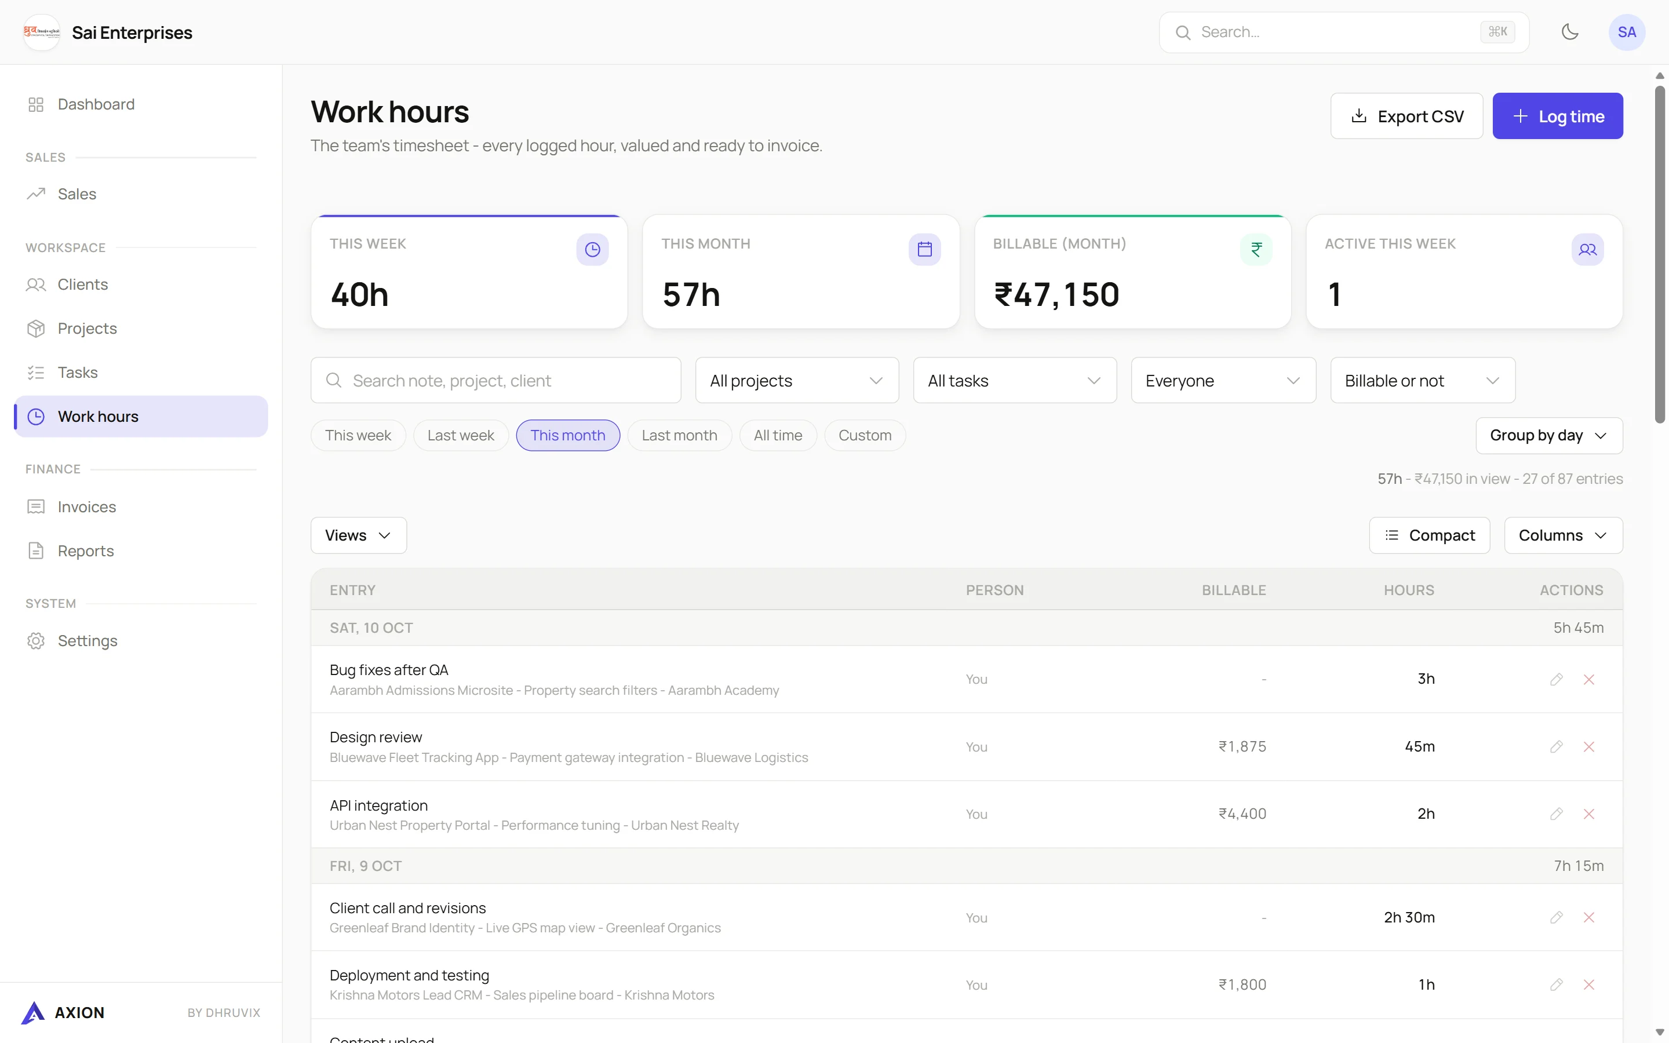Open the Group by day dropdown
The height and width of the screenshot is (1043, 1669).
[x=1548, y=435]
